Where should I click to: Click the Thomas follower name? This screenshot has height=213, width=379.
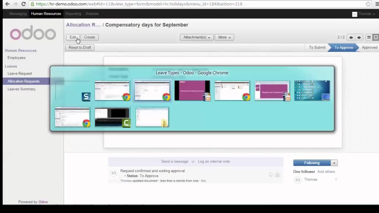pyautogui.click(x=311, y=180)
